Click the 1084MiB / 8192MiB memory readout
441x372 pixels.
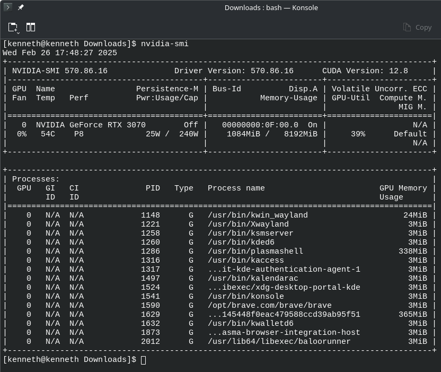click(x=272, y=134)
